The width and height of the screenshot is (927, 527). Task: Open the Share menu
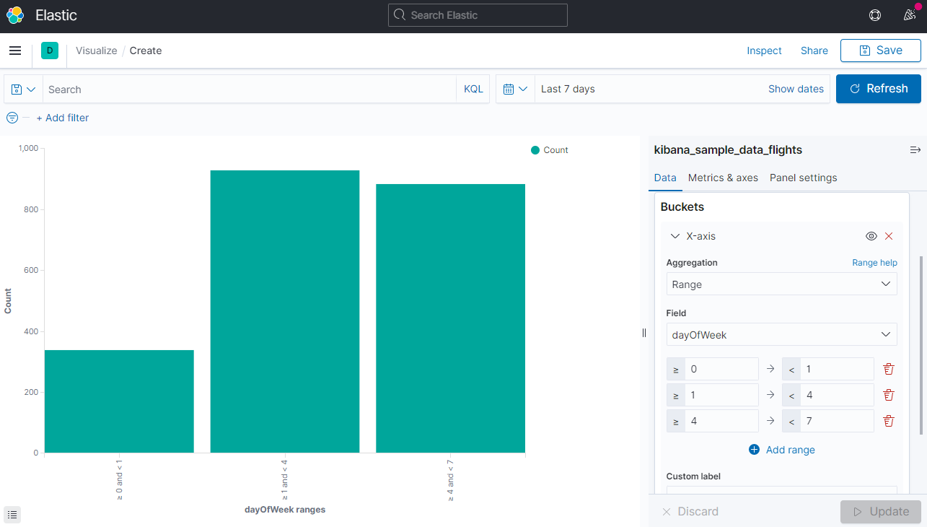click(x=814, y=51)
